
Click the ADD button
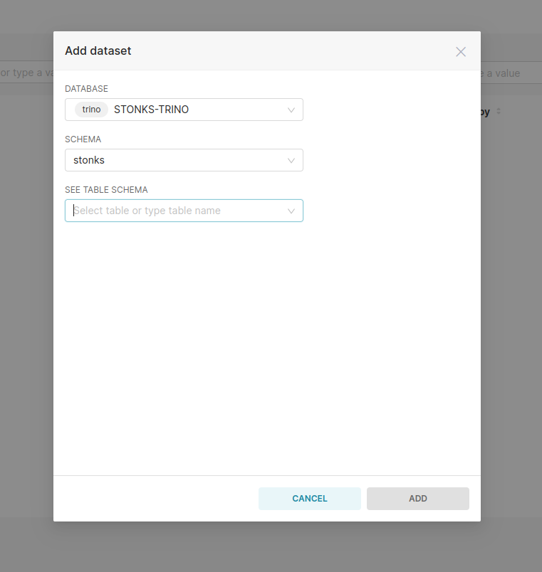[417, 498]
